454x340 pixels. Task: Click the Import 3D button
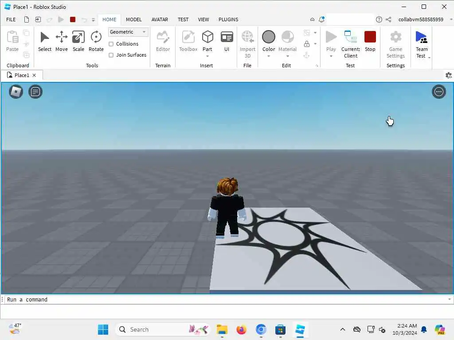click(x=247, y=44)
